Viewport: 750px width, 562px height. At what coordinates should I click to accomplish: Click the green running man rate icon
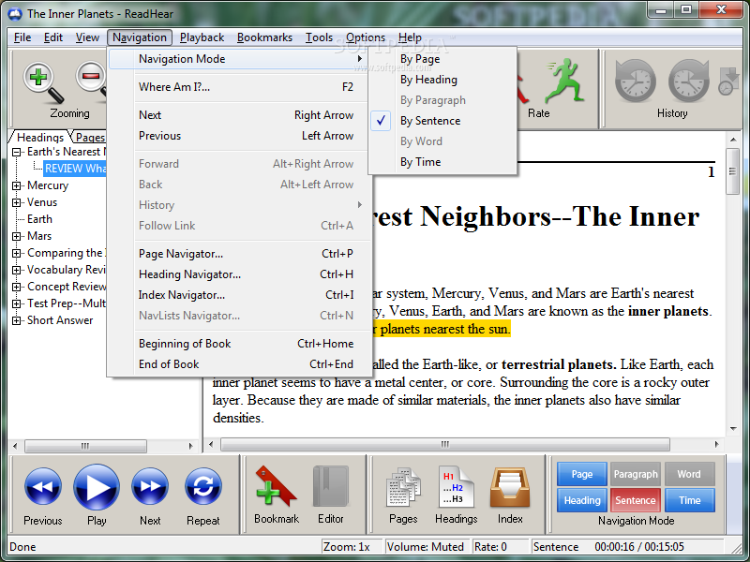pyautogui.click(x=564, y=81)
